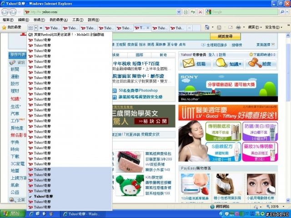The height and width of the screenshot is (218, 291).
Task: Select the Mobile01 討論群組 entry in tab list
Action: click(70, 35)
